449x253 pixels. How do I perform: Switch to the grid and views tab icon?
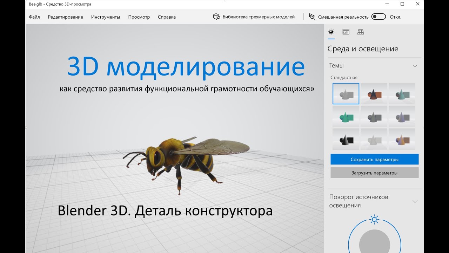tap(361, 32)
